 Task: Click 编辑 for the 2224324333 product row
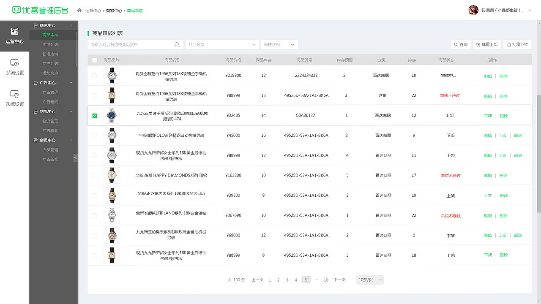(x=488, y=76)
